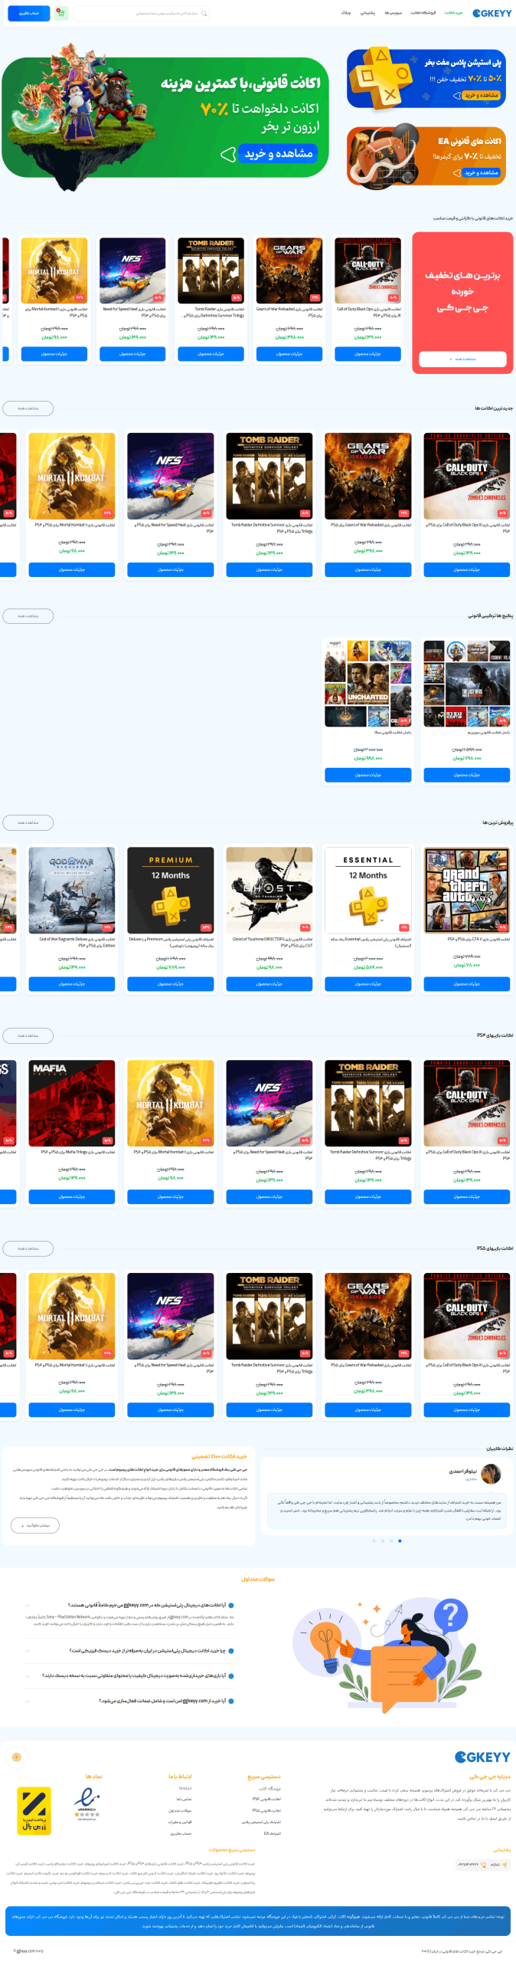The image size is (516, 1962).
Task: Click the search magnifier icon in header
Action: pos(204,13)
